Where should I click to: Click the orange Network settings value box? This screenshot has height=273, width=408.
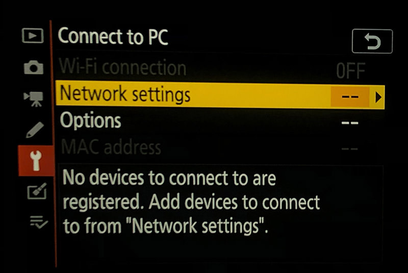point(350,97)
